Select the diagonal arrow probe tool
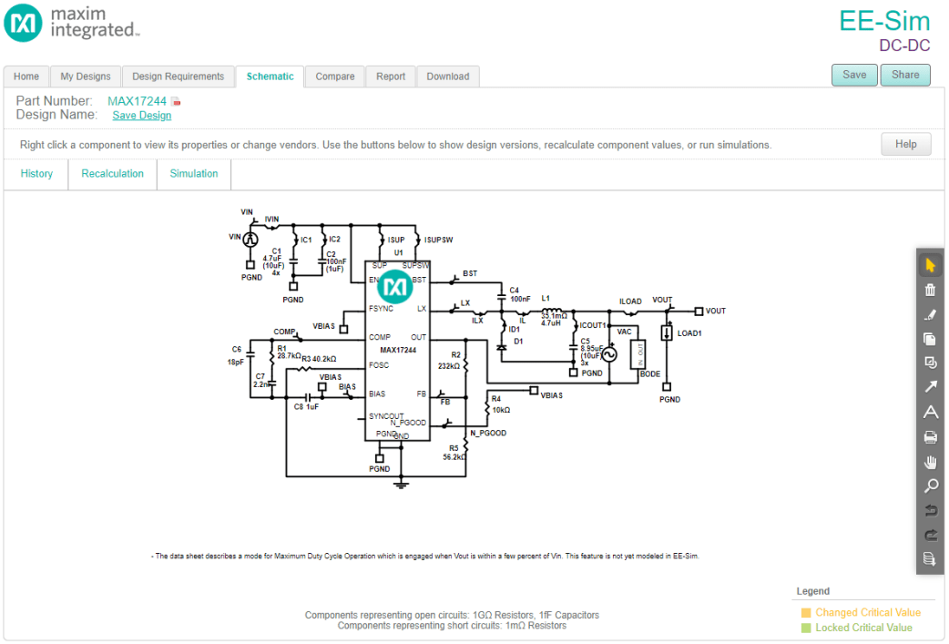Screen dimensions: 949x644 (x=930, y=387)
